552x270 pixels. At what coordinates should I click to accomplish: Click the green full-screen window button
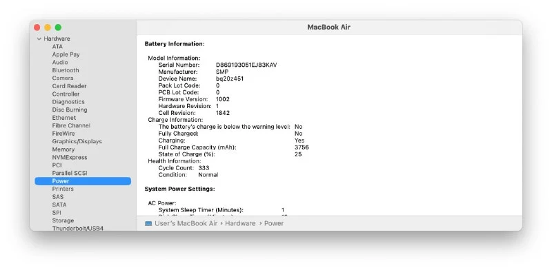[58, 28]
